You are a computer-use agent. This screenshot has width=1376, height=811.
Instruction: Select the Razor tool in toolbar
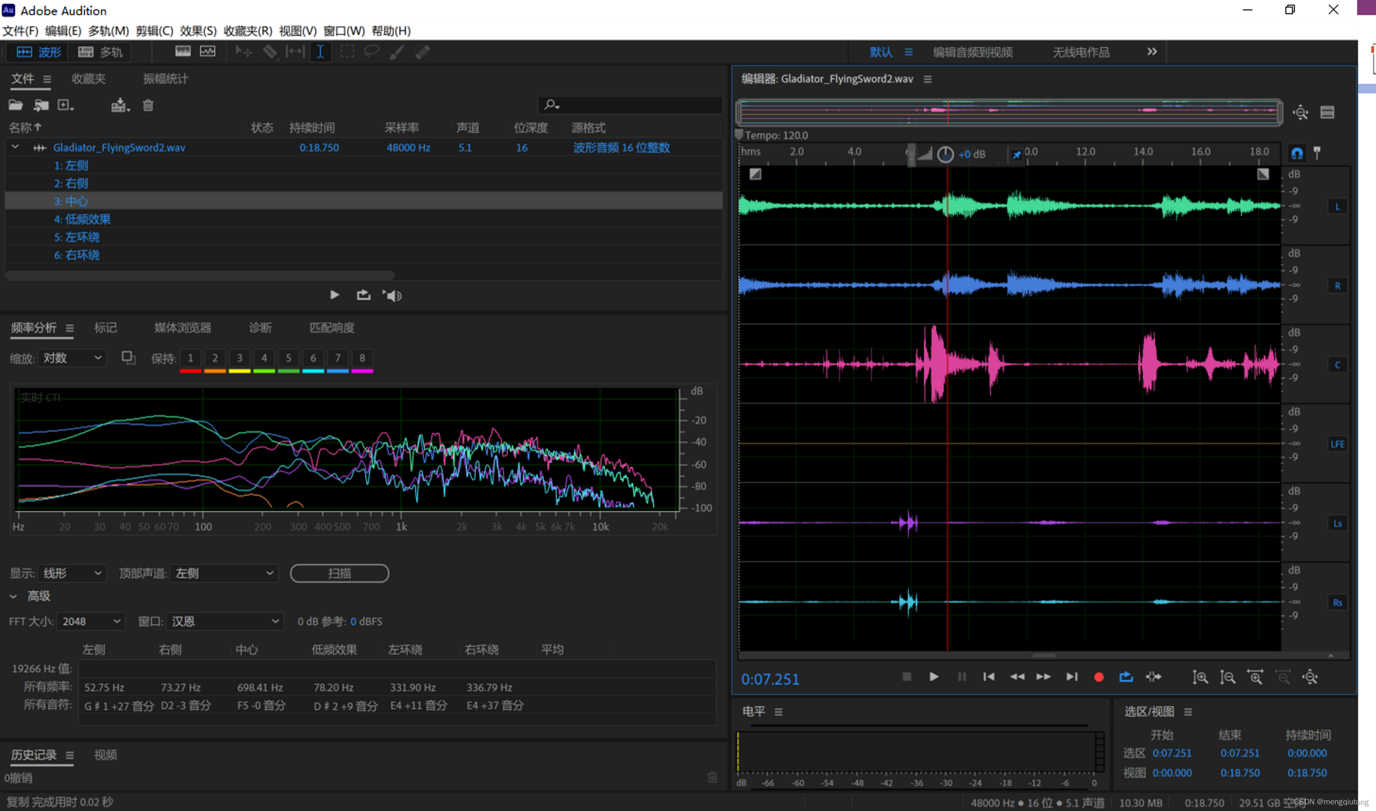coord(269,52)
